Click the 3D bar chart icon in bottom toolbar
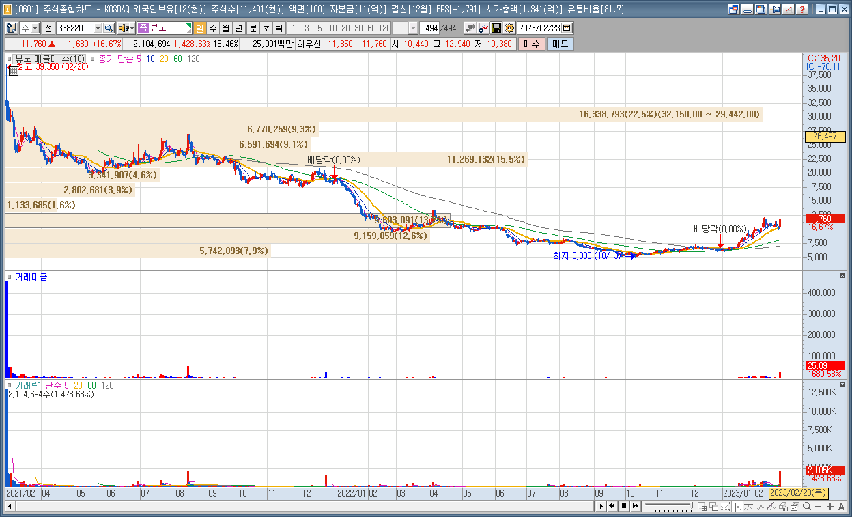The height and width of the screenshot is (517, 852). pos(783,506)
